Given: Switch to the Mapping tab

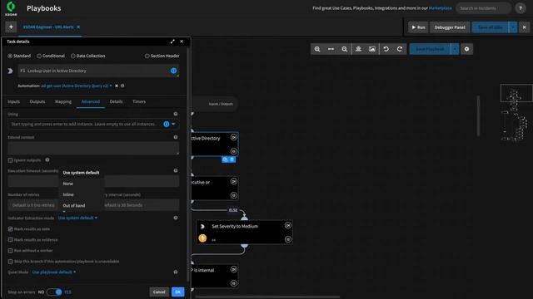Looking at the screenshot, I should pos(63,101).
